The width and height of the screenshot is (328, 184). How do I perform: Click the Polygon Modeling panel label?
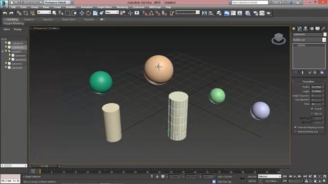(13, 24)
